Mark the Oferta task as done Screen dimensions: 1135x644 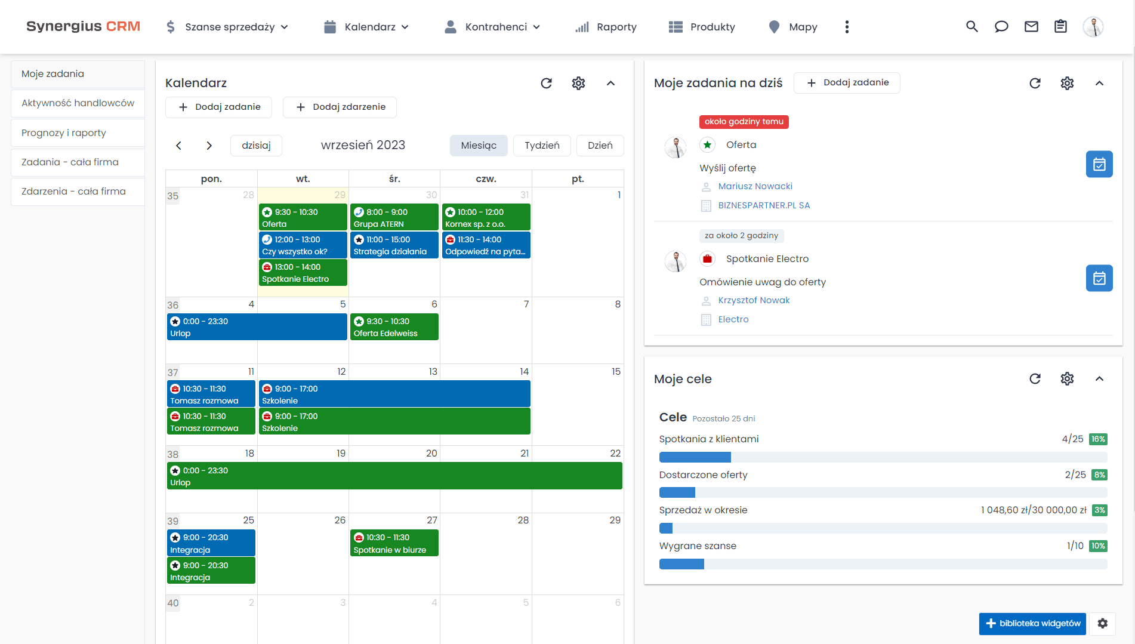[1099, 164]
